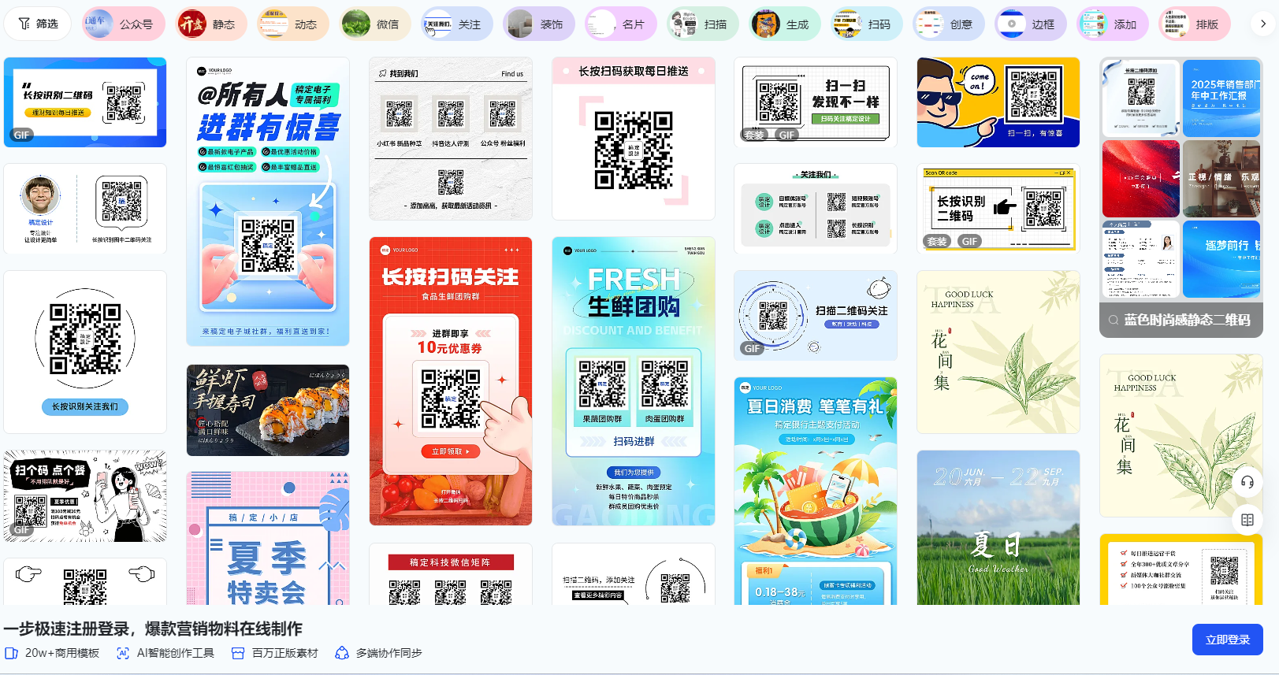1279x675 pixels.
Task: Select the 添加 category chip
Action: click(1112, 24)
